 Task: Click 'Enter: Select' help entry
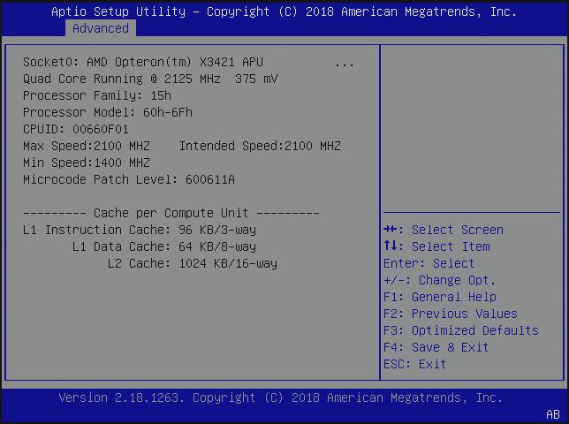(x=429, y=263)
